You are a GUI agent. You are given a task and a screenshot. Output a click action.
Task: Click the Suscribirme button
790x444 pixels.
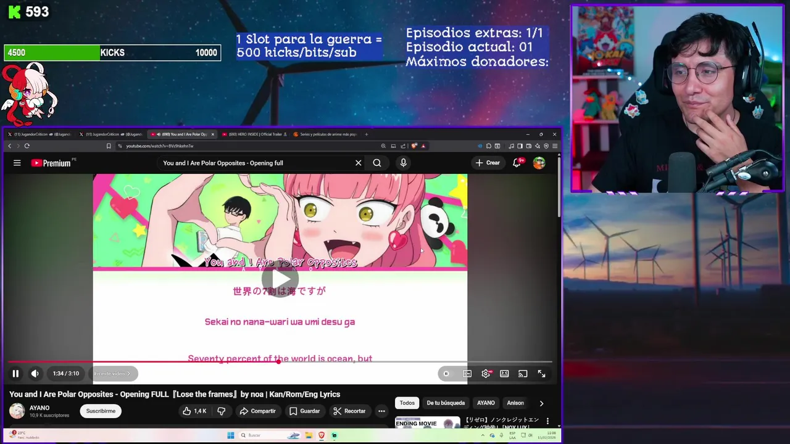point(101,411)
